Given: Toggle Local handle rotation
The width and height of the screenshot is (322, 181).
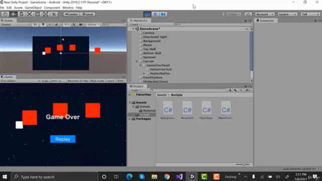Looking at the screenshot, I should [88, 14].
